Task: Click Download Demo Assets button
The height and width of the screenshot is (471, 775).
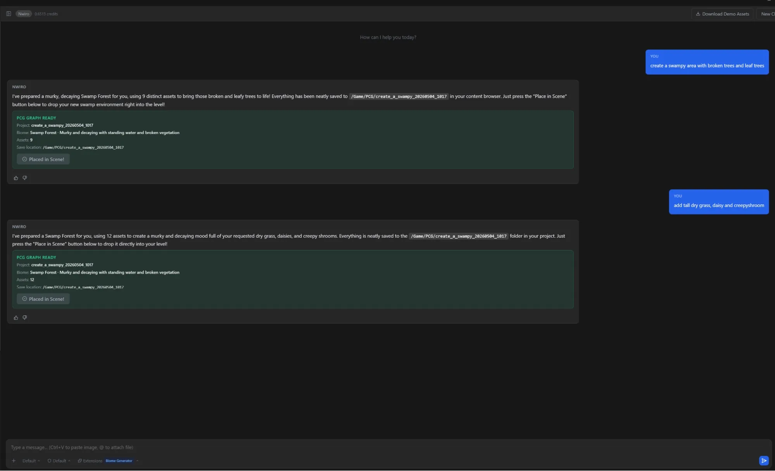Action: point(722,14)
